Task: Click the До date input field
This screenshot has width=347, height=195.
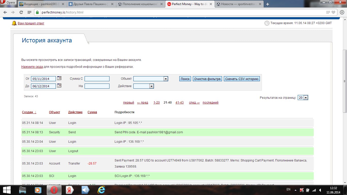Action: [43, 86]
